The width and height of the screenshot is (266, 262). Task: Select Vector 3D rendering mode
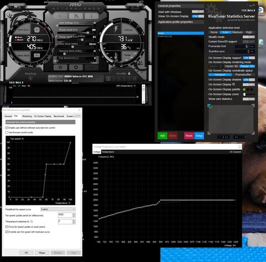231,66
